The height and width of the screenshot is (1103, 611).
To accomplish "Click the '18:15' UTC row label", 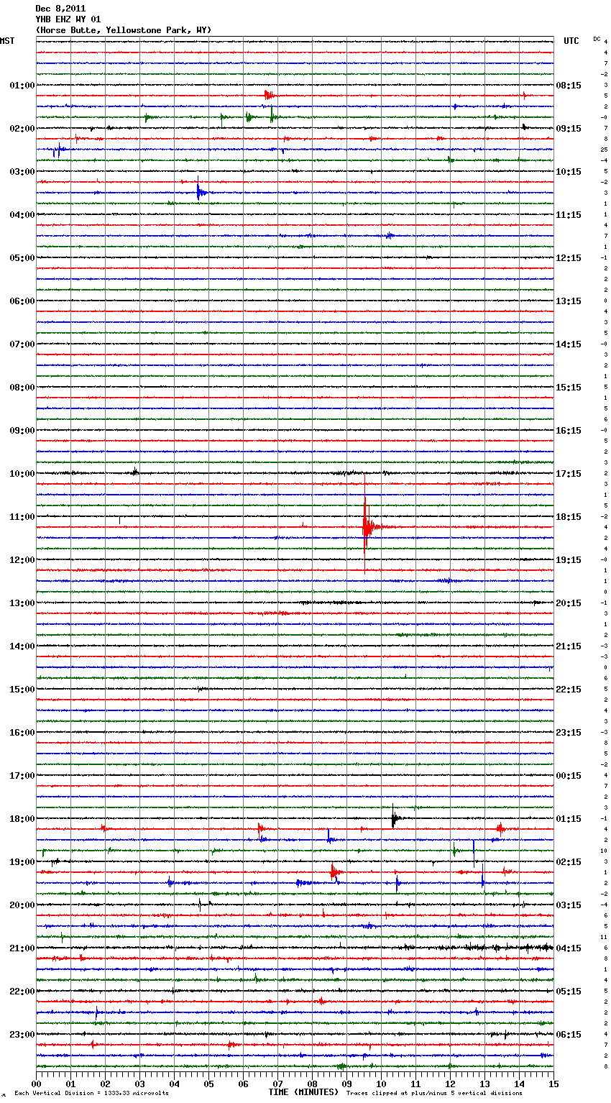I will click(x=569, y=517).
